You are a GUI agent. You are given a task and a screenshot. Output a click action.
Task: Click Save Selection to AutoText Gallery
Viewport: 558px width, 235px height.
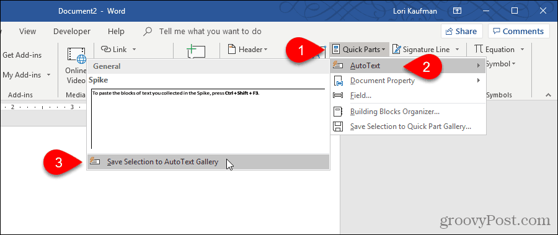point(208,162)
